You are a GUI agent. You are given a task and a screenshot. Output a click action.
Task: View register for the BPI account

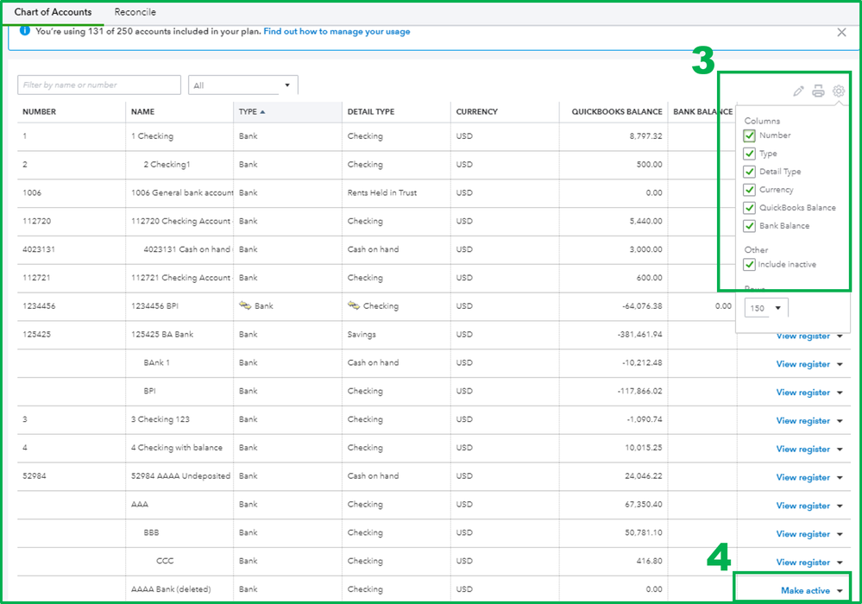pos(802,393)
